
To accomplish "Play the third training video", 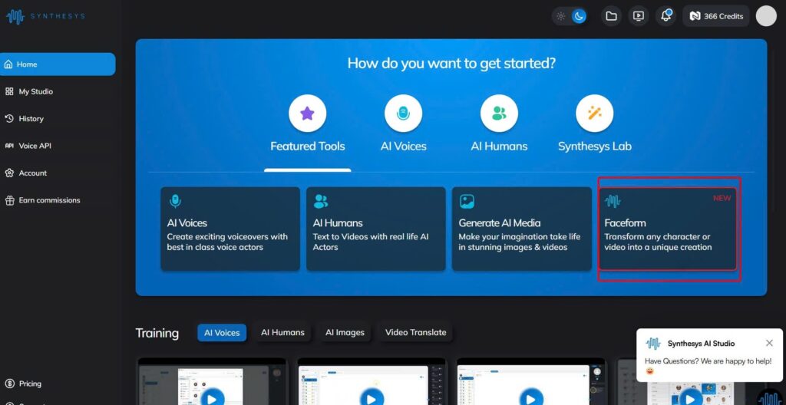I will point(531,399).
